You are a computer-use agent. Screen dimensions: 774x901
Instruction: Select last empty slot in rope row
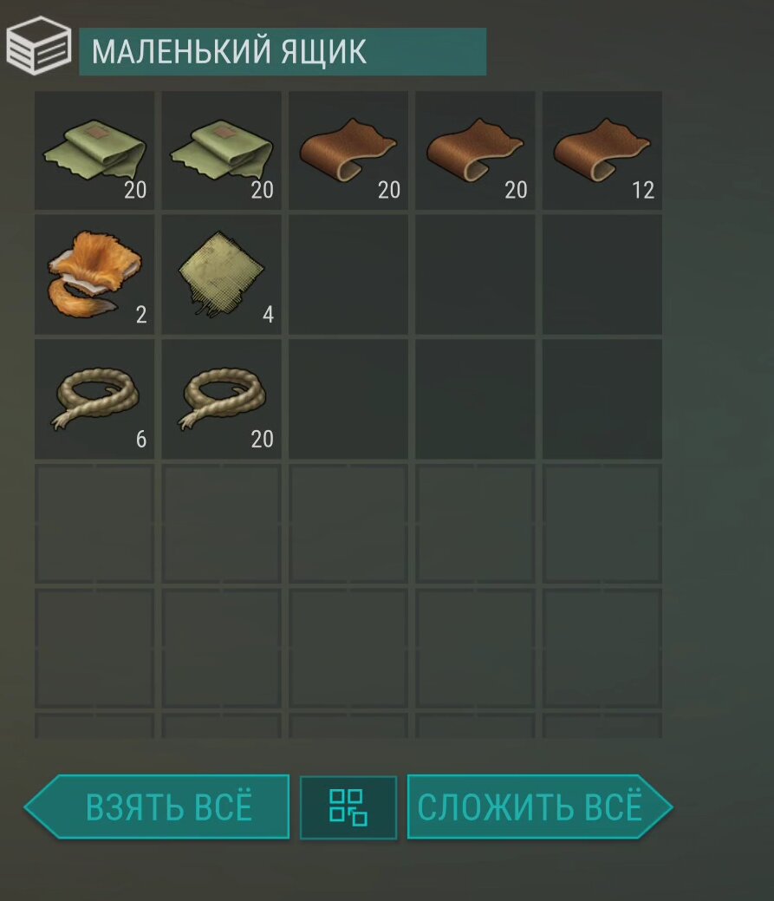602,400
